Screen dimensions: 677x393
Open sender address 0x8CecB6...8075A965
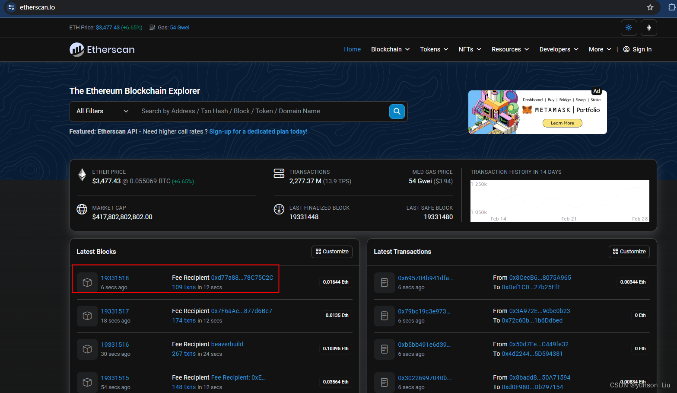tap(540, 278)
